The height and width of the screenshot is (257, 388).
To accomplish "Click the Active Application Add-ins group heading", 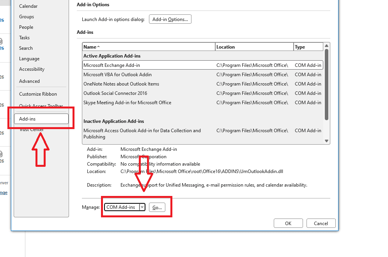I will tap(112, 56).
